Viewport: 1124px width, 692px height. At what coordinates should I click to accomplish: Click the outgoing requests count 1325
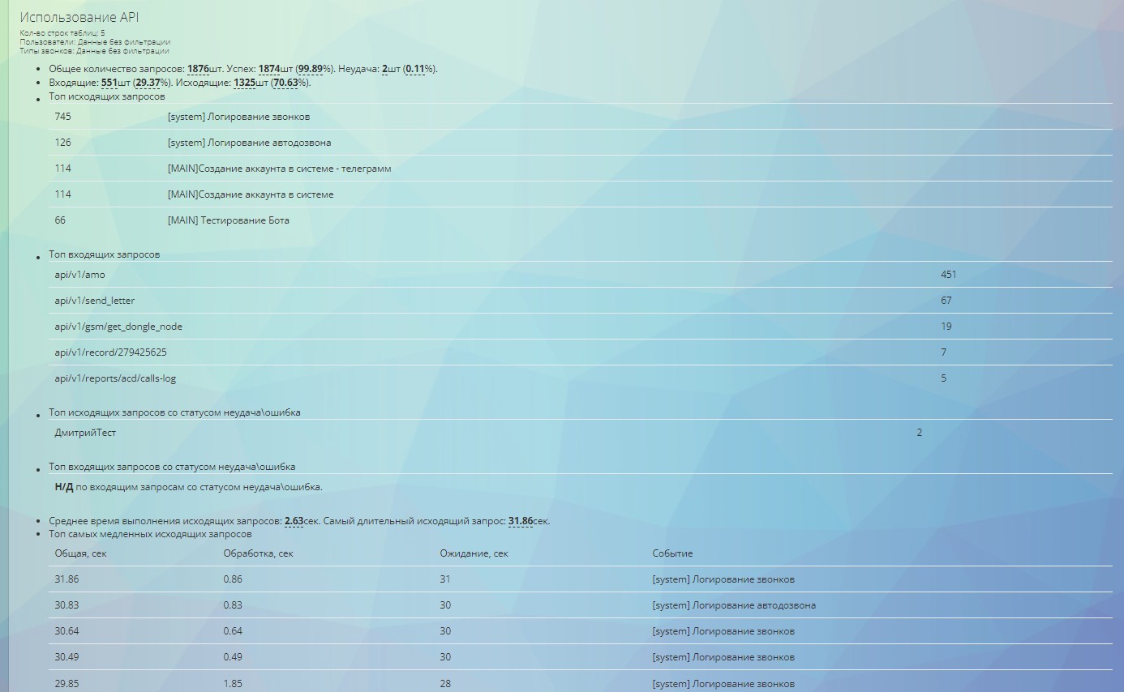tap(244, 83)
